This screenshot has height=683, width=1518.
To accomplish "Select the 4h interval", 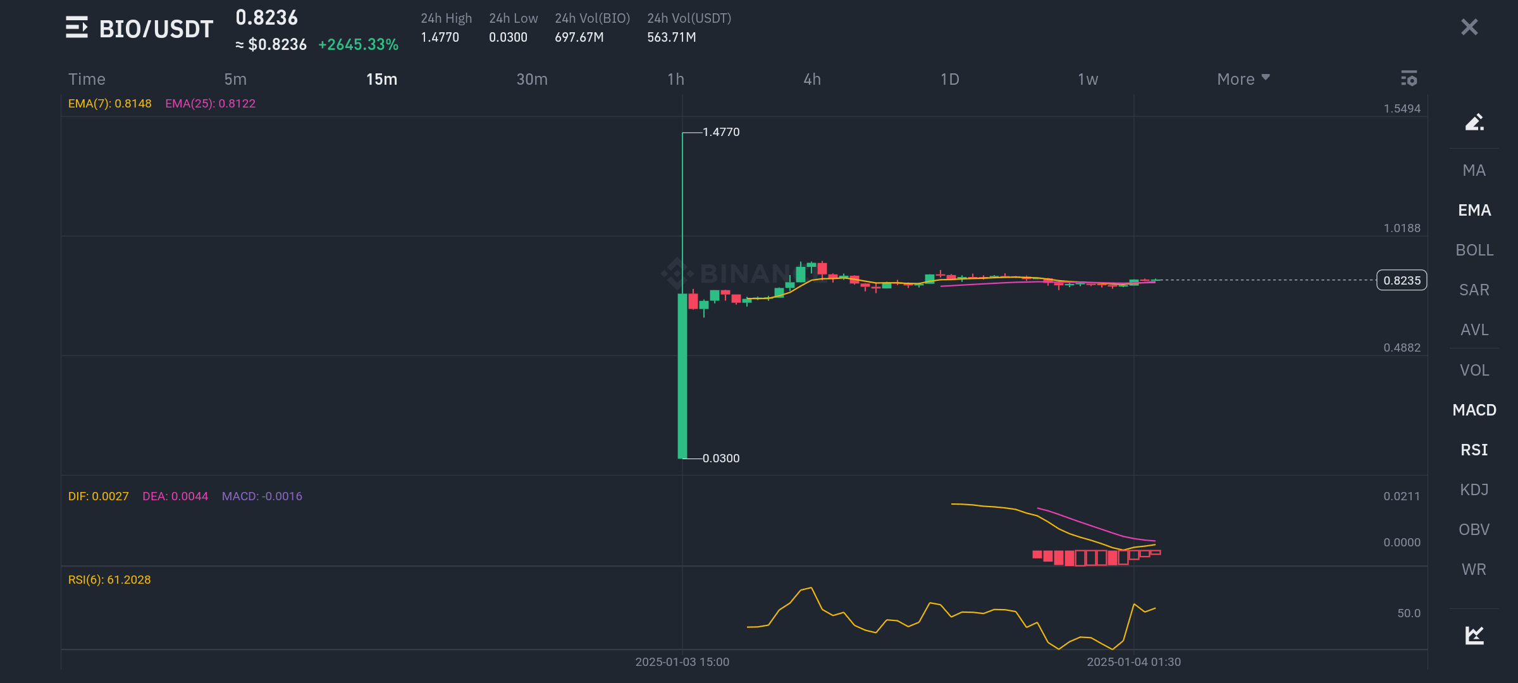I will tap(812, 79).
